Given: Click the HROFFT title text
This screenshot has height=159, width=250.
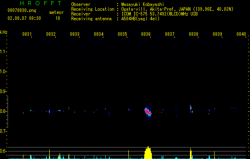Looking at the screenshot, I should click(x=41, y=3).
